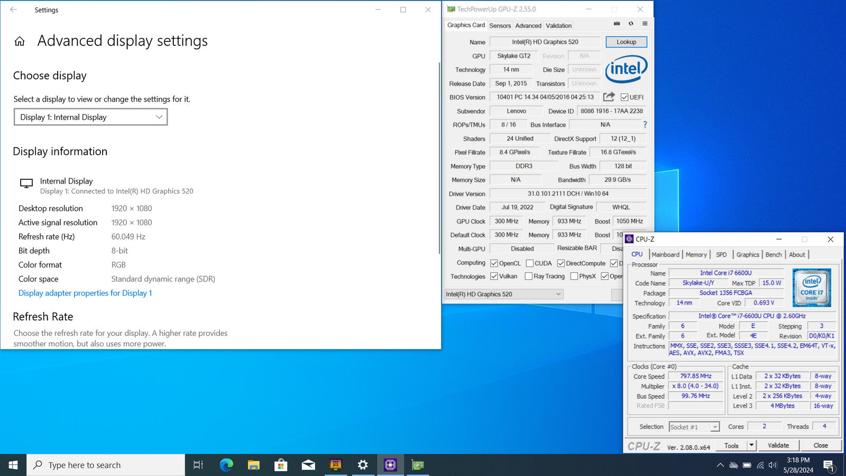Viewport: 846px width, 476px height.
Task: Toggle the PhysX checkbox
Action: pyautogui.click(x=574, y=276)
